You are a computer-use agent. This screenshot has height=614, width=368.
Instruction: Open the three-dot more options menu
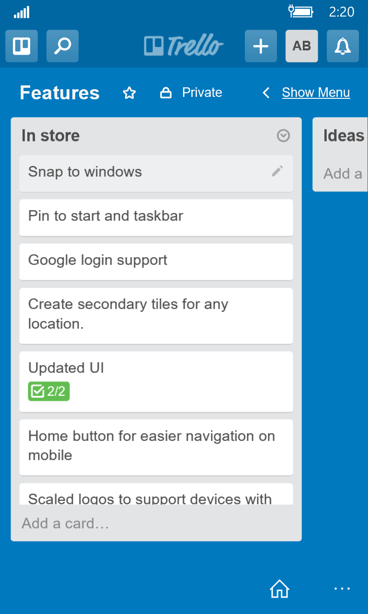point(342,588)
